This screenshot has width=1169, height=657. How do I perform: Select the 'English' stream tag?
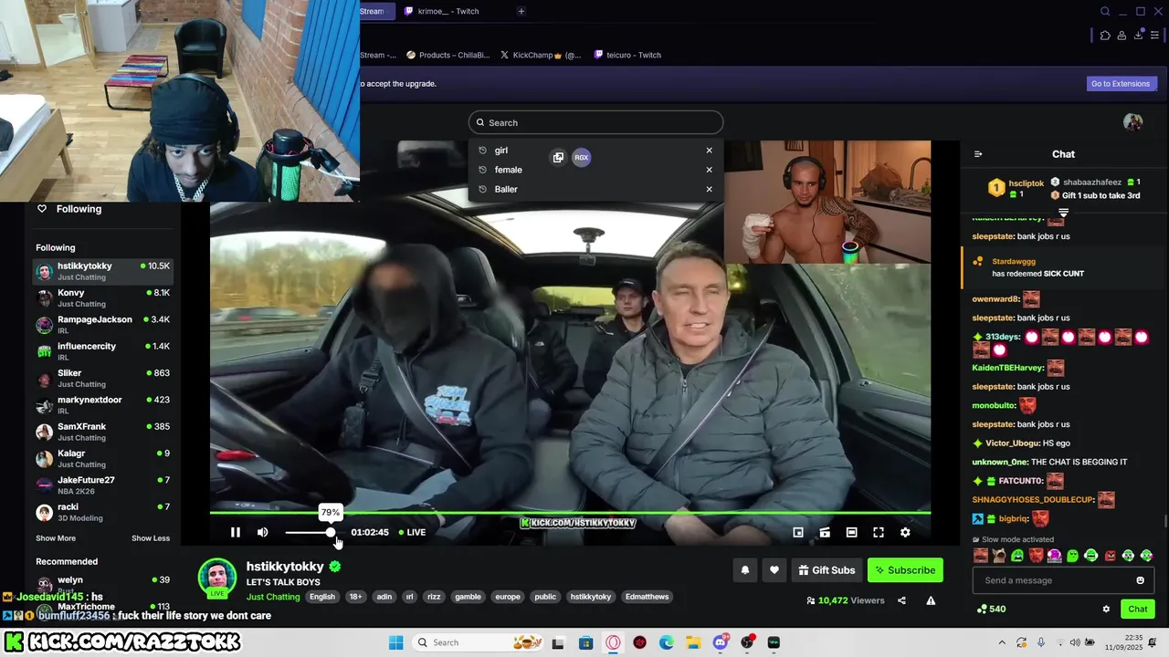(322, 597)
